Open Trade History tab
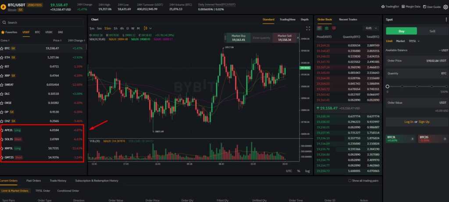This screenshot has height=202, width=449. tap(58, 181)
